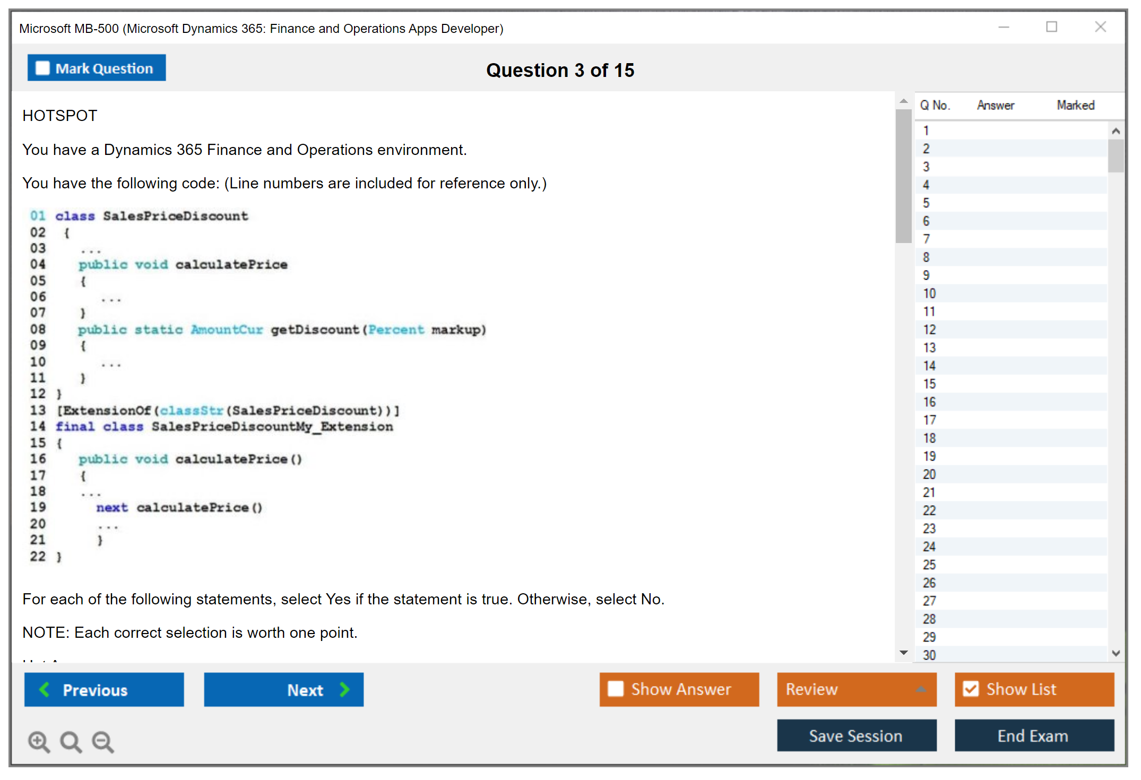The image size is (1141, 780).
Task: Expand the Review dropdown menu
Action: 921,689
